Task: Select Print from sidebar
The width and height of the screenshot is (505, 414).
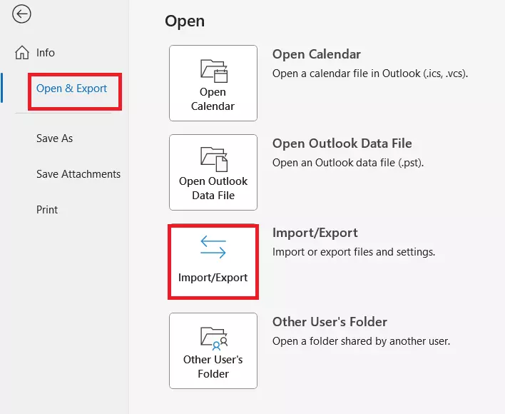Action: tap(47, 210)
